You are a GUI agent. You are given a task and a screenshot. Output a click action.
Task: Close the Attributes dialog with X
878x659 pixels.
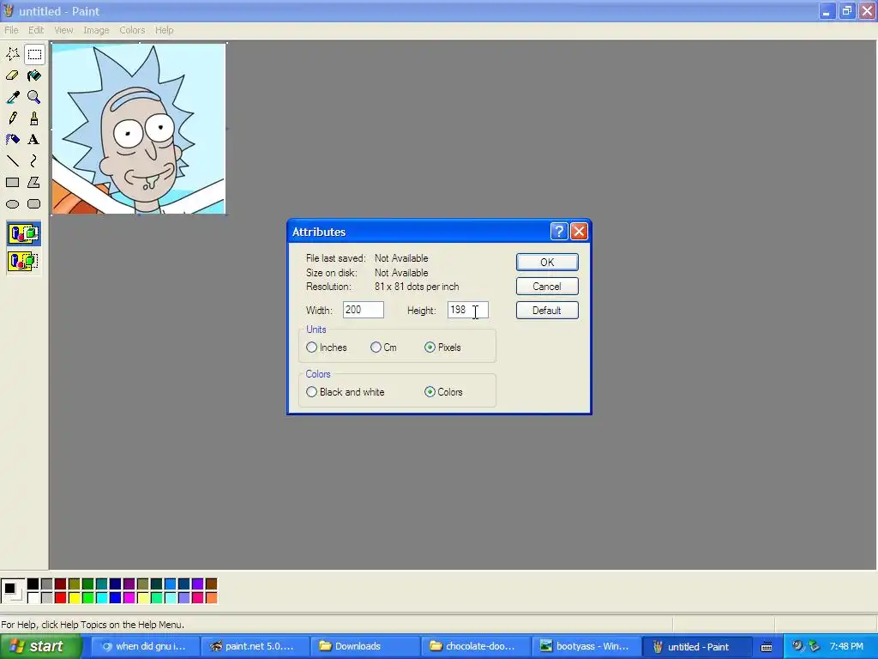click(579, 232)
